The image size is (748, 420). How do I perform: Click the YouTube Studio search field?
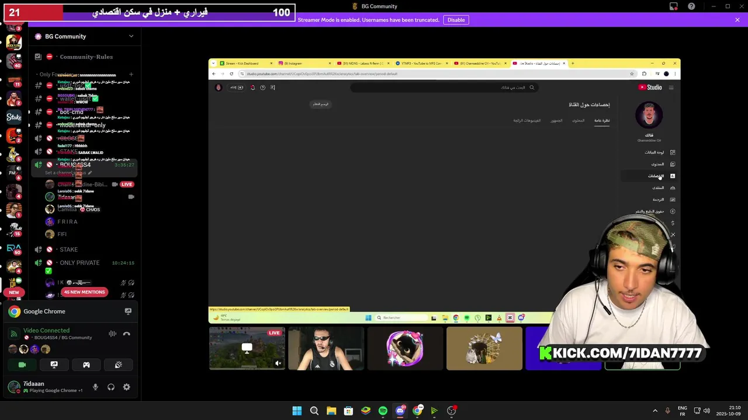click(x=444, y=87)
